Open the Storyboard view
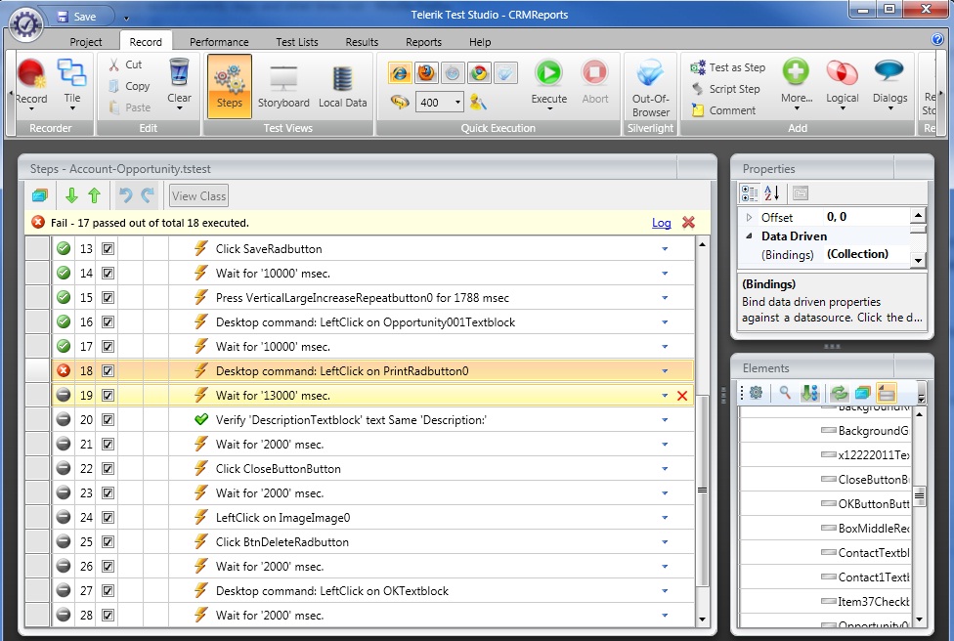 click(283, 86)
